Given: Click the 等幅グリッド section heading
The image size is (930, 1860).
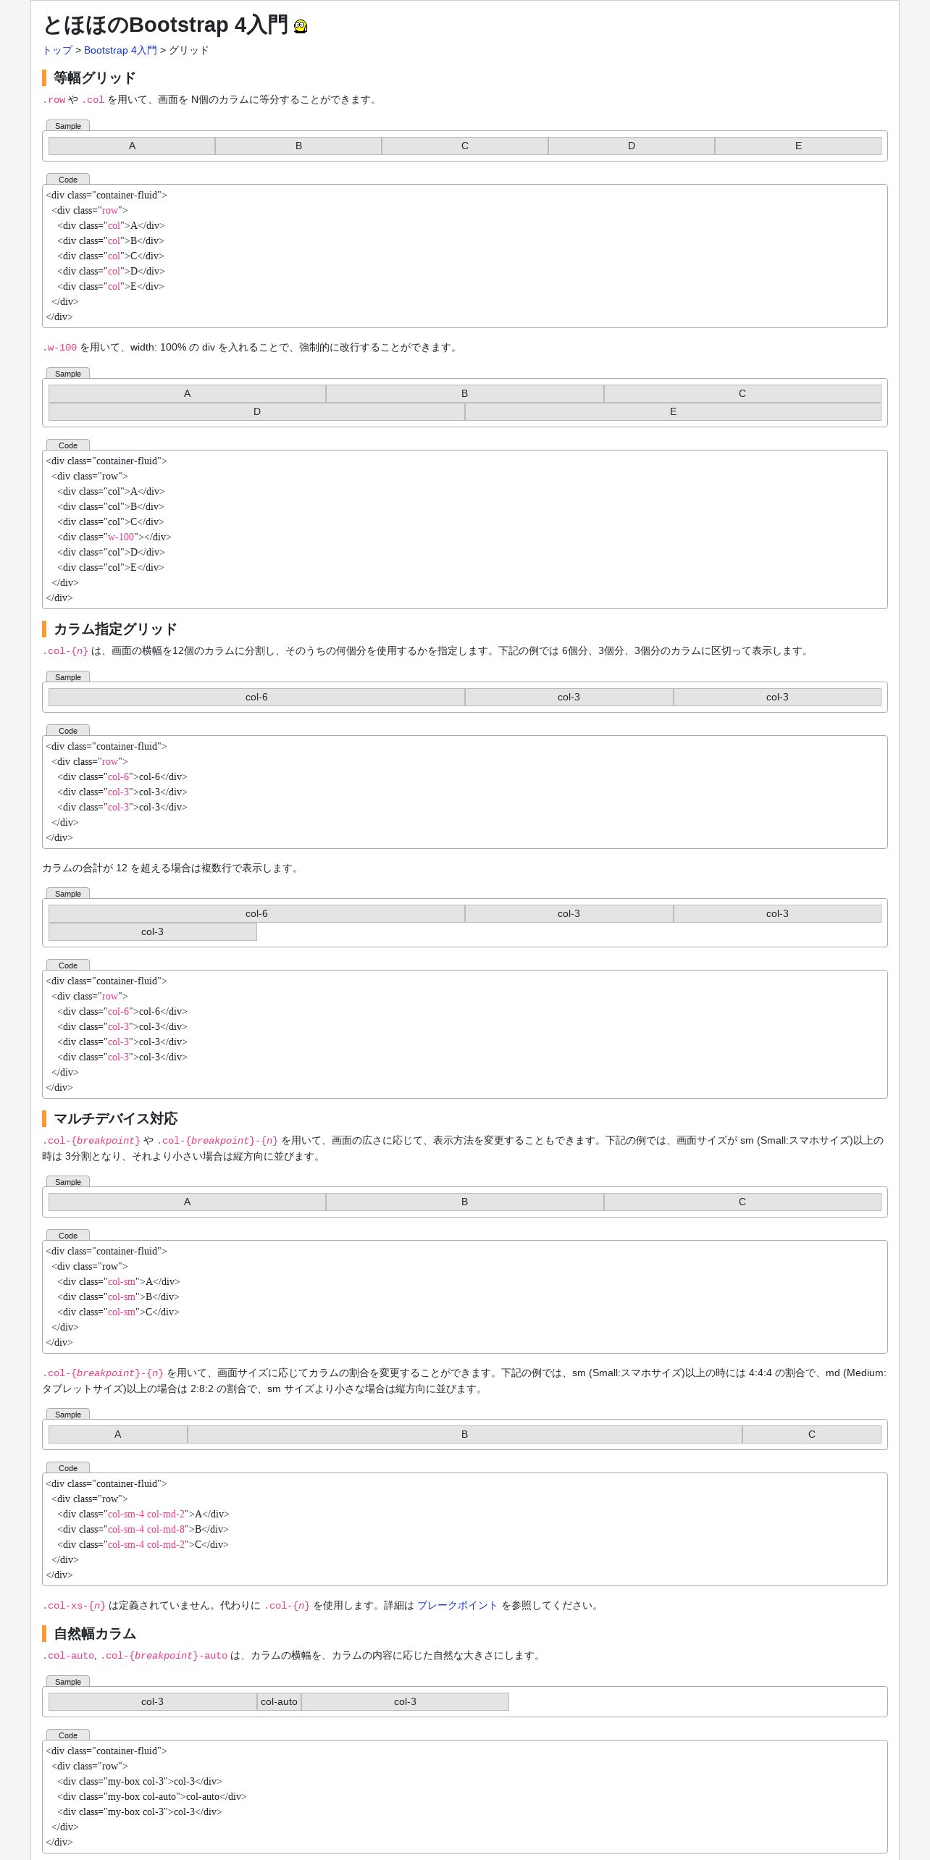Looking at the screenshot, I should (94, 77).
